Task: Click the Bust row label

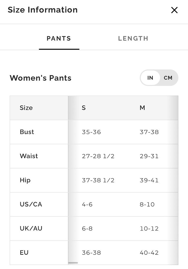Action: click(27, 132)
